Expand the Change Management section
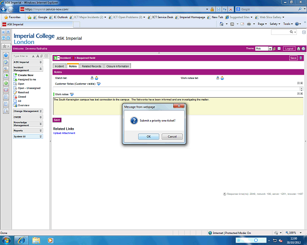 (x=40, y=111)
